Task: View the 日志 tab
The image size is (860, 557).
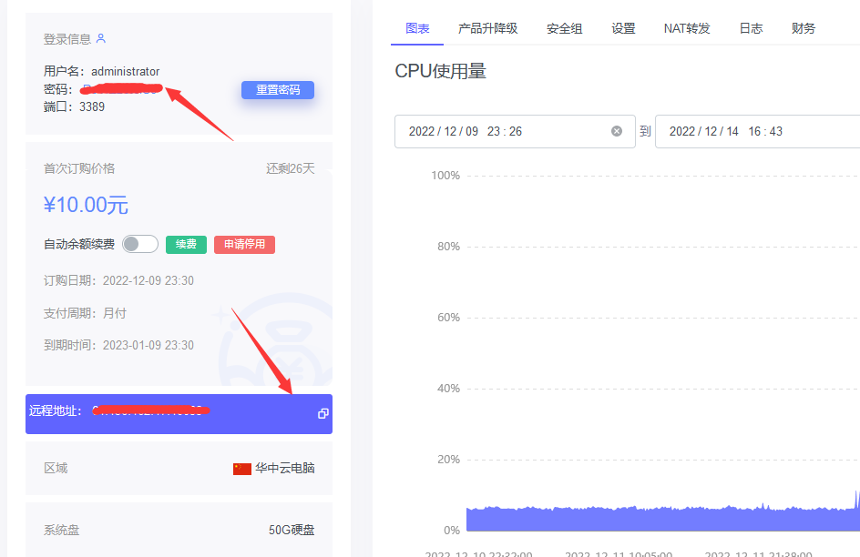Action: point(751,28)
